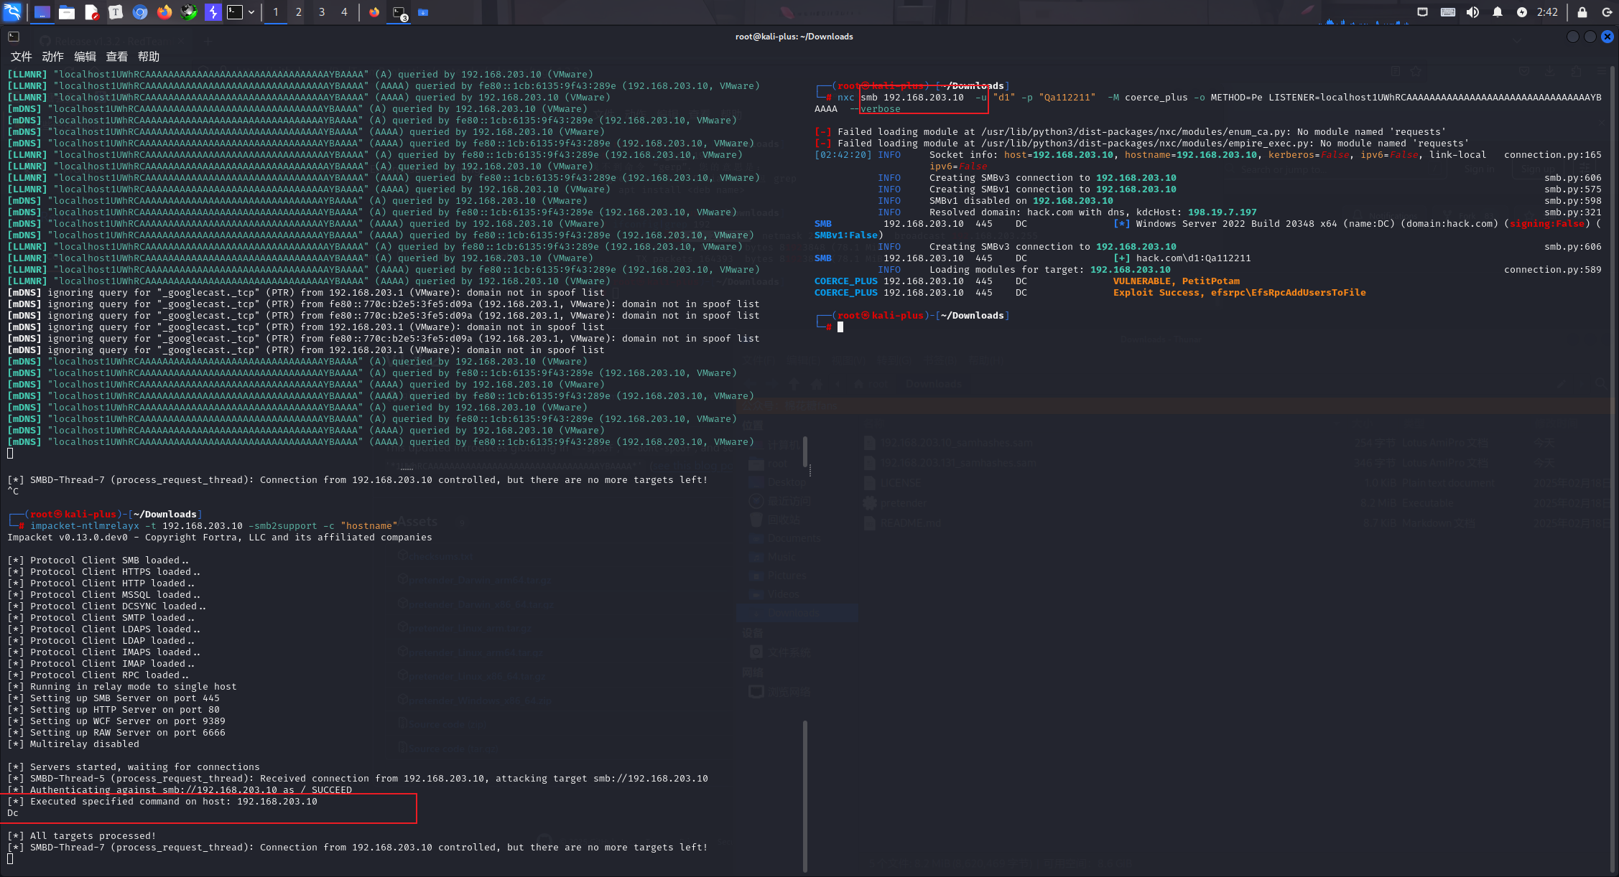This screenshot has width=1619, height=877.
Task: Click the taskbar terminal window button
Action: pyautogui.click(x=399, y=12)
